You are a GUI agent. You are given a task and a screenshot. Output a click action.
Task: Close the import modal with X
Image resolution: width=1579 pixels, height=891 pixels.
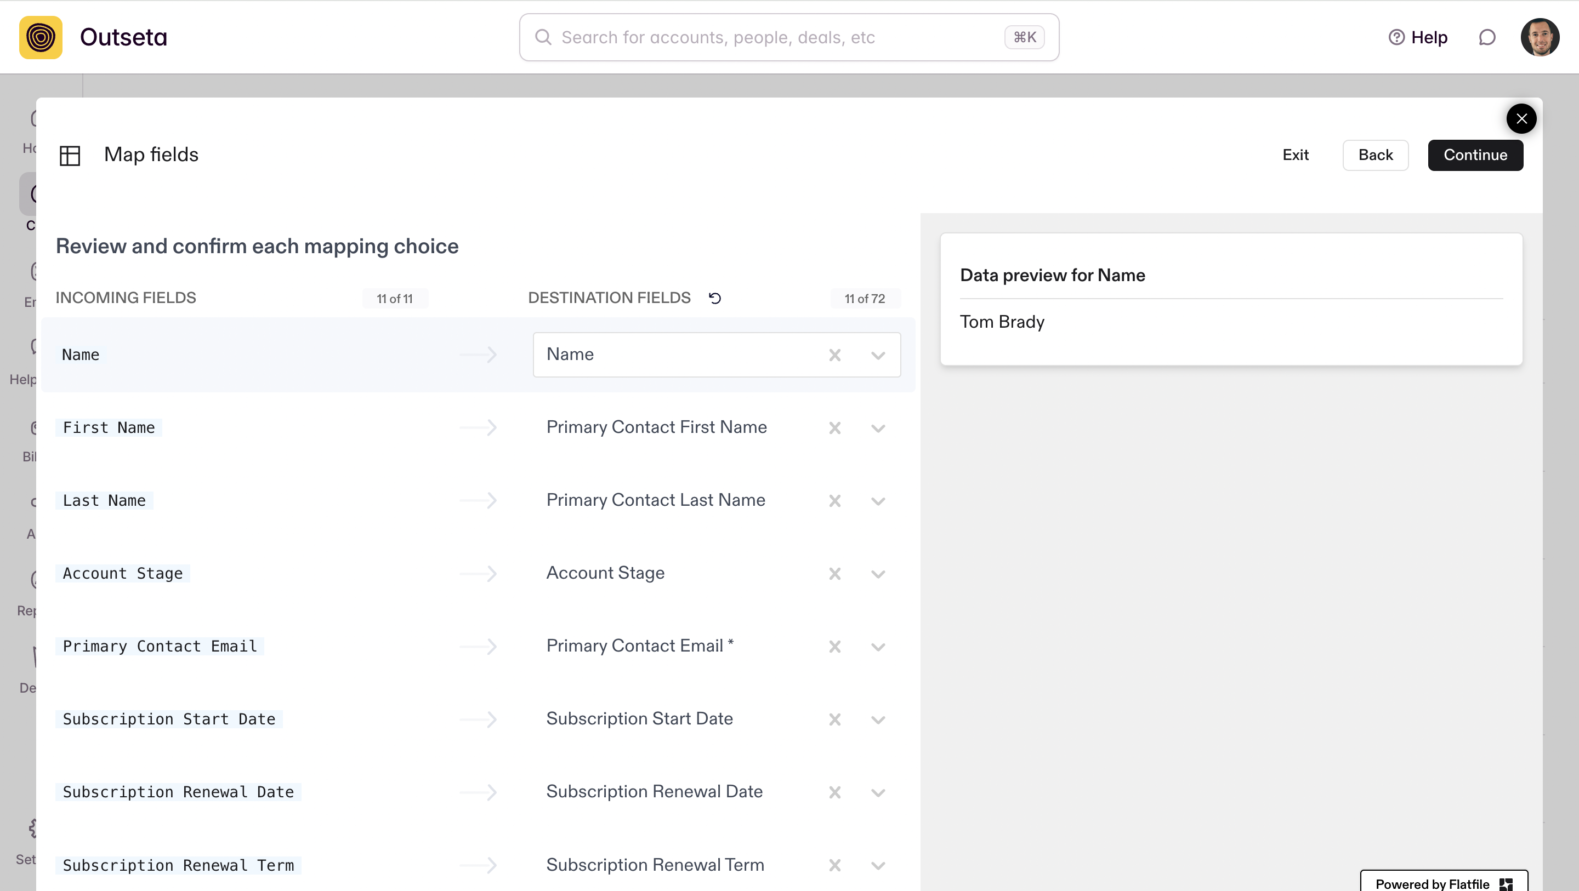pos(1521,119)
